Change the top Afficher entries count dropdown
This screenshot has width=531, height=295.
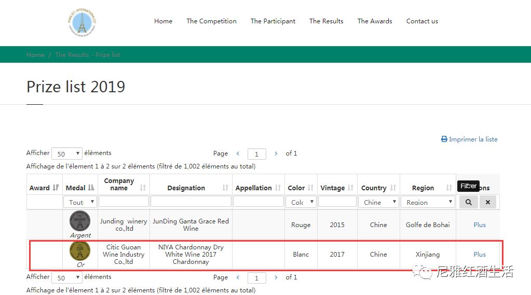coord(67,153)
